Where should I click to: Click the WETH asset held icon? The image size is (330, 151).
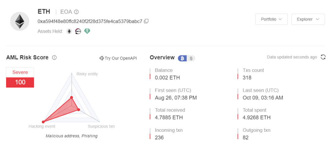pyautogui.click(x=78, y=31)
